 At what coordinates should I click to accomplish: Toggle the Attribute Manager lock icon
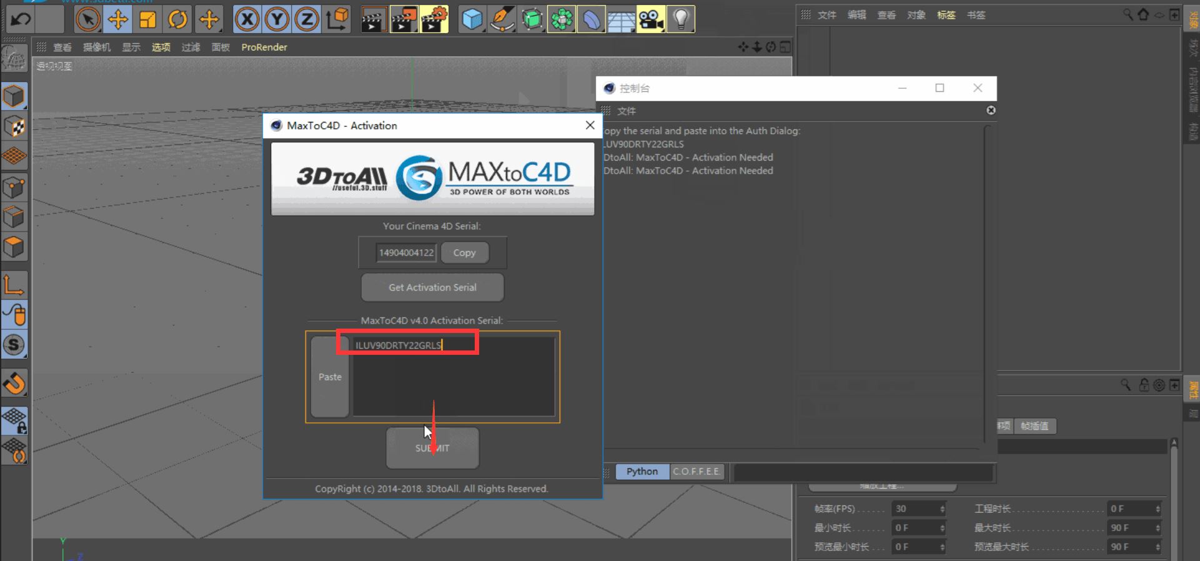coord(1144,385)
